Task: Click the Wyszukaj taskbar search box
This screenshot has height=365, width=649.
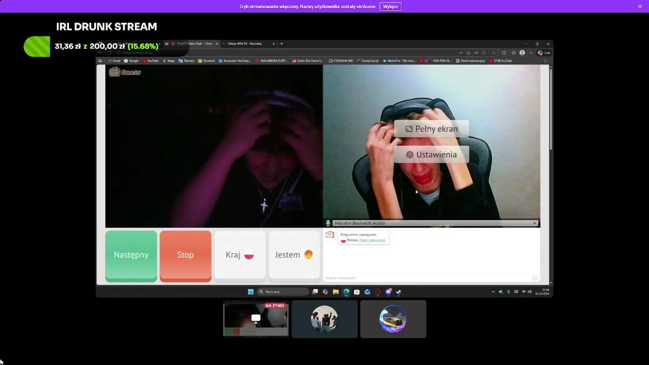Action: pos(283,291)
